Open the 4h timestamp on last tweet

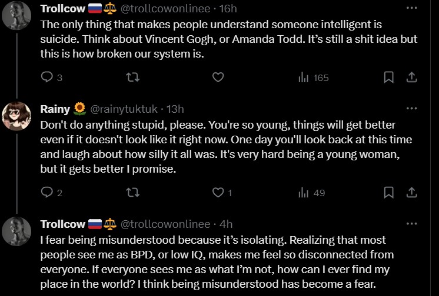pos(225,224)
